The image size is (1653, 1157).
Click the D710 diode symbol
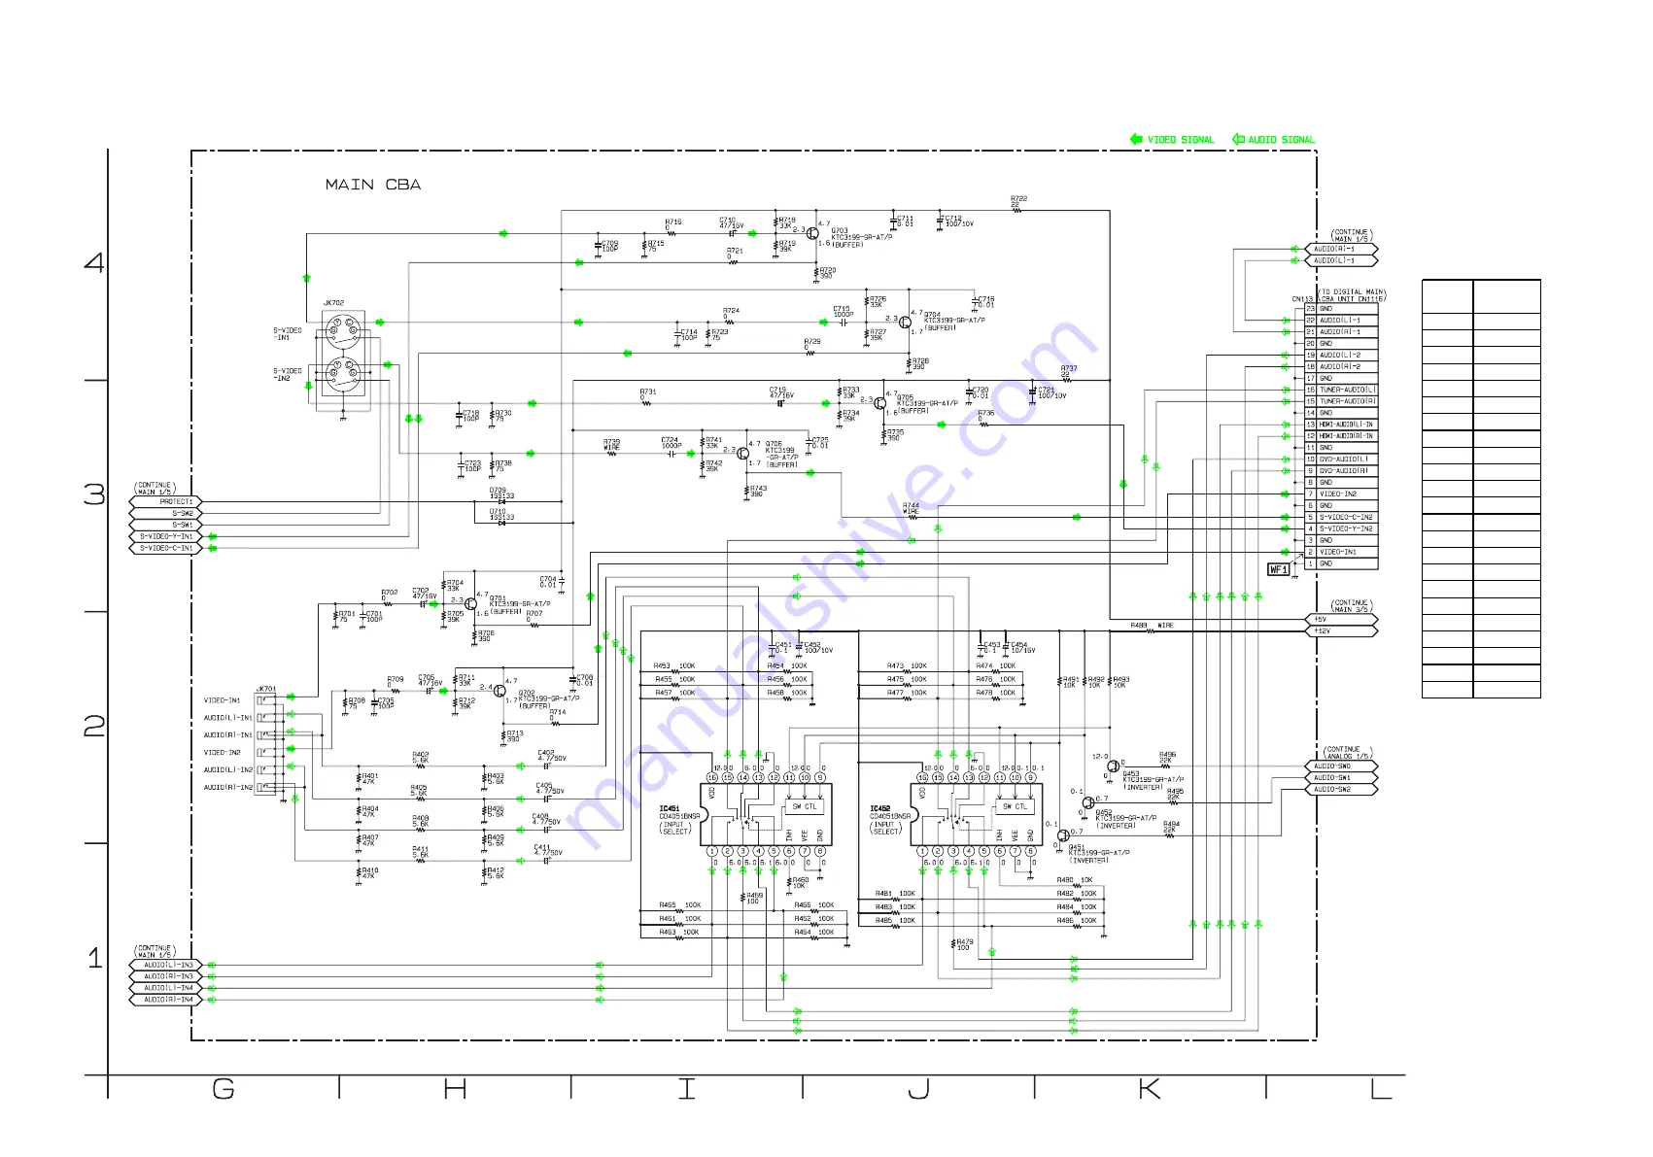point(501,524)
